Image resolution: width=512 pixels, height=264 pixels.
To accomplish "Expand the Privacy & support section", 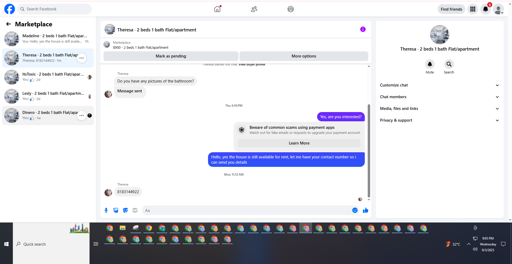I will [x=440, y=120].
